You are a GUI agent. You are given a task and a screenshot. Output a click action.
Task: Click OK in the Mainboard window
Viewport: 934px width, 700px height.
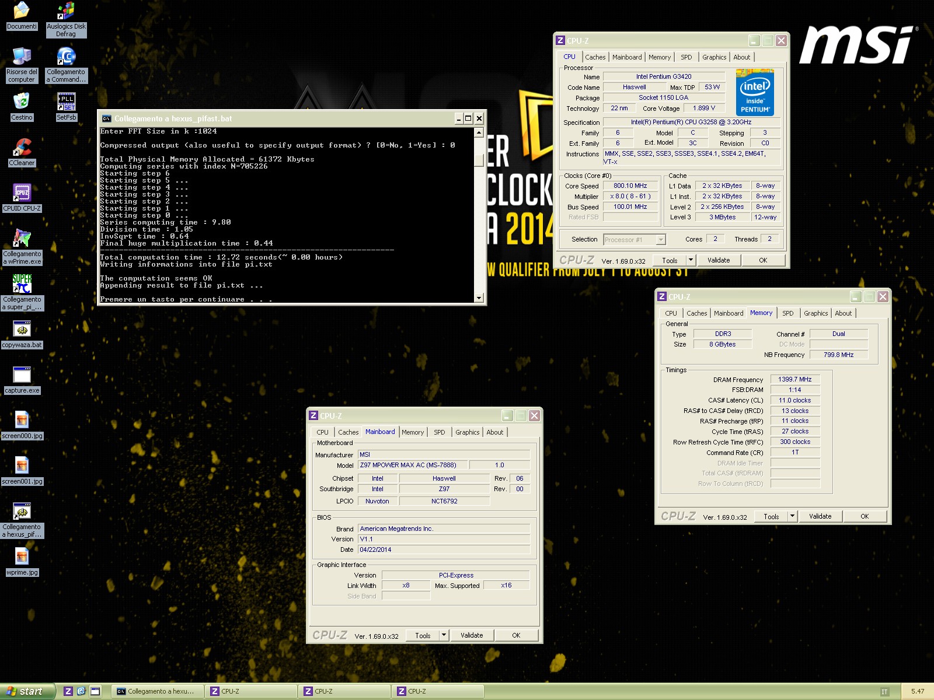516,635
